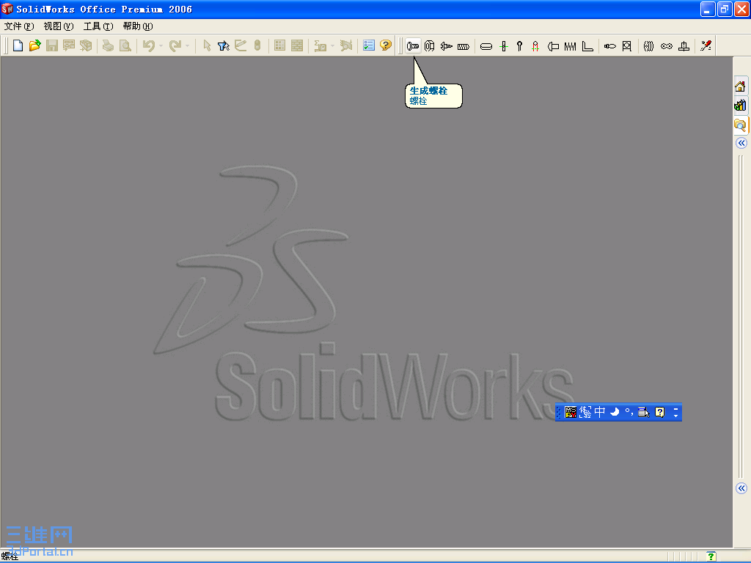Open the Undo history dropdown arrow
751x563 pixels.
(x=161, y=46)
